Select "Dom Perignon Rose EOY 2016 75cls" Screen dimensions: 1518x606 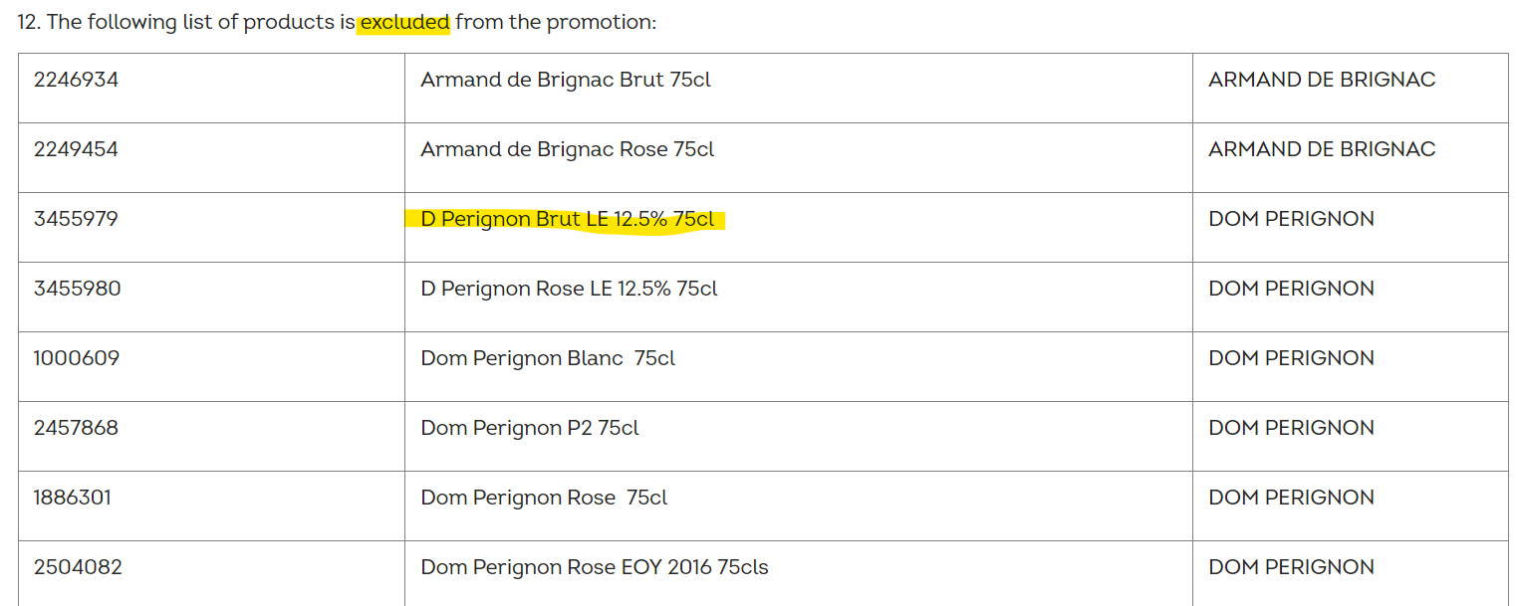tap(595, 567)
